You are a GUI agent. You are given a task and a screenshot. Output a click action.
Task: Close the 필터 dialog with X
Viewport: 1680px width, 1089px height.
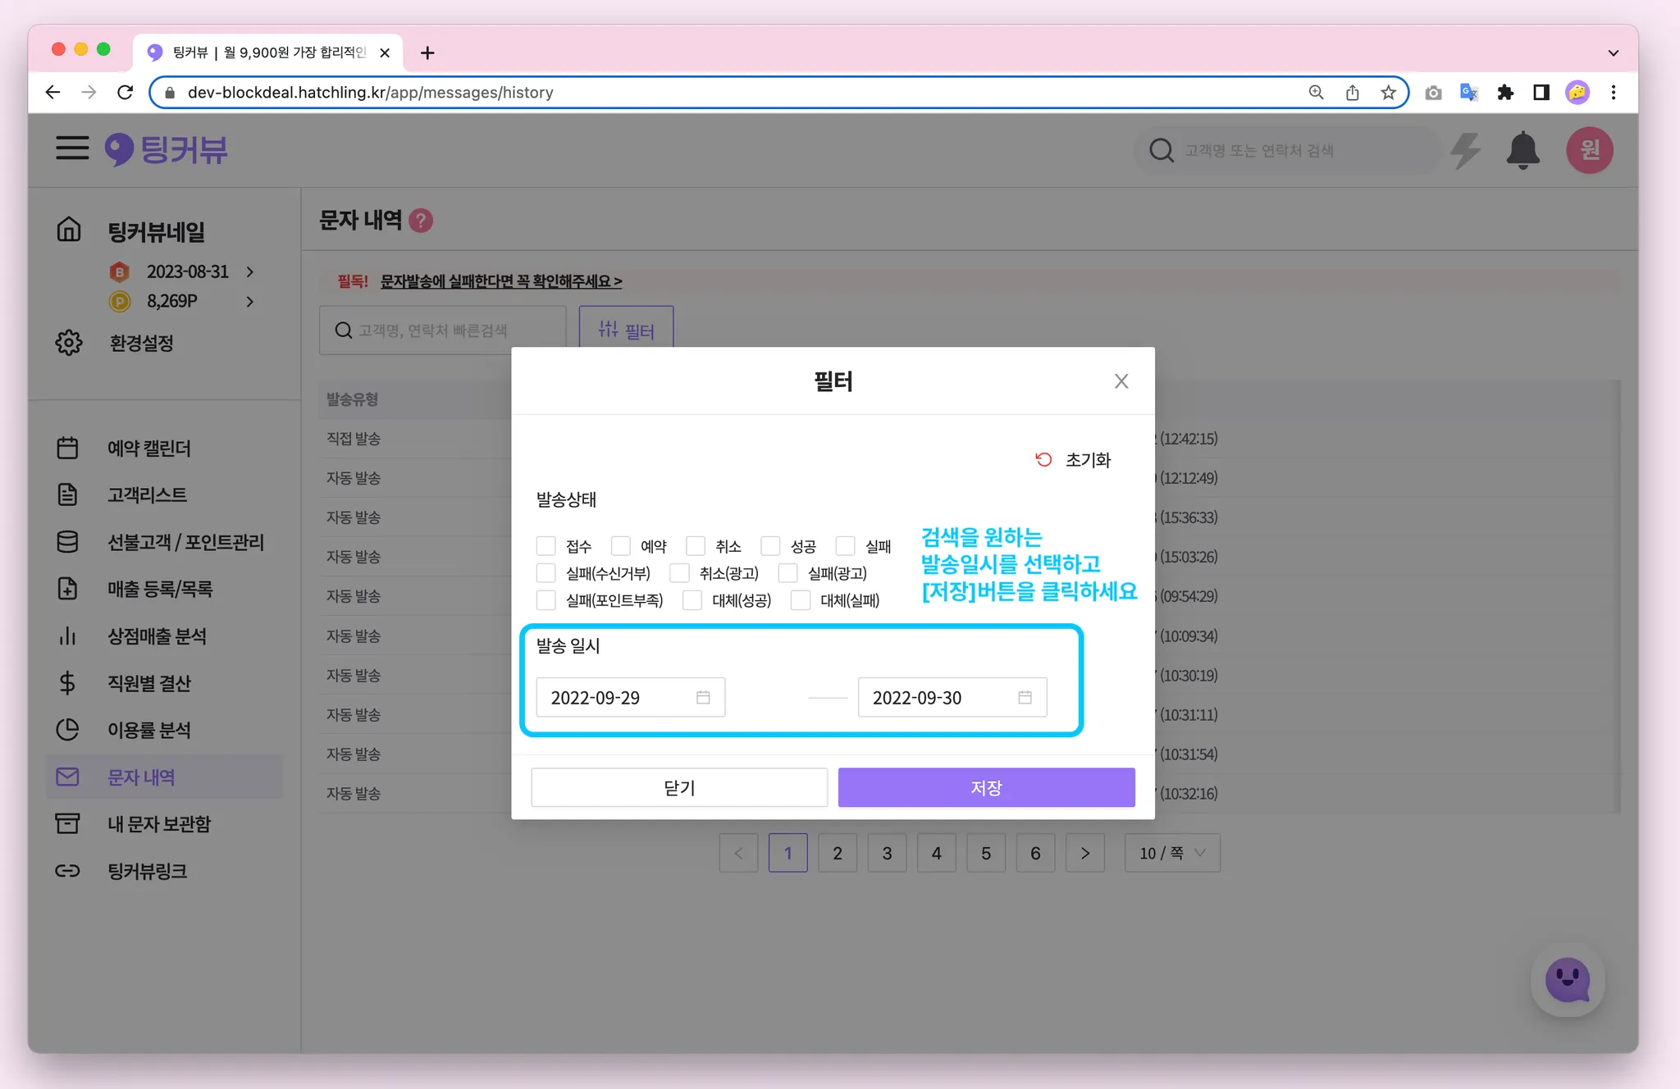[1121, 381]
